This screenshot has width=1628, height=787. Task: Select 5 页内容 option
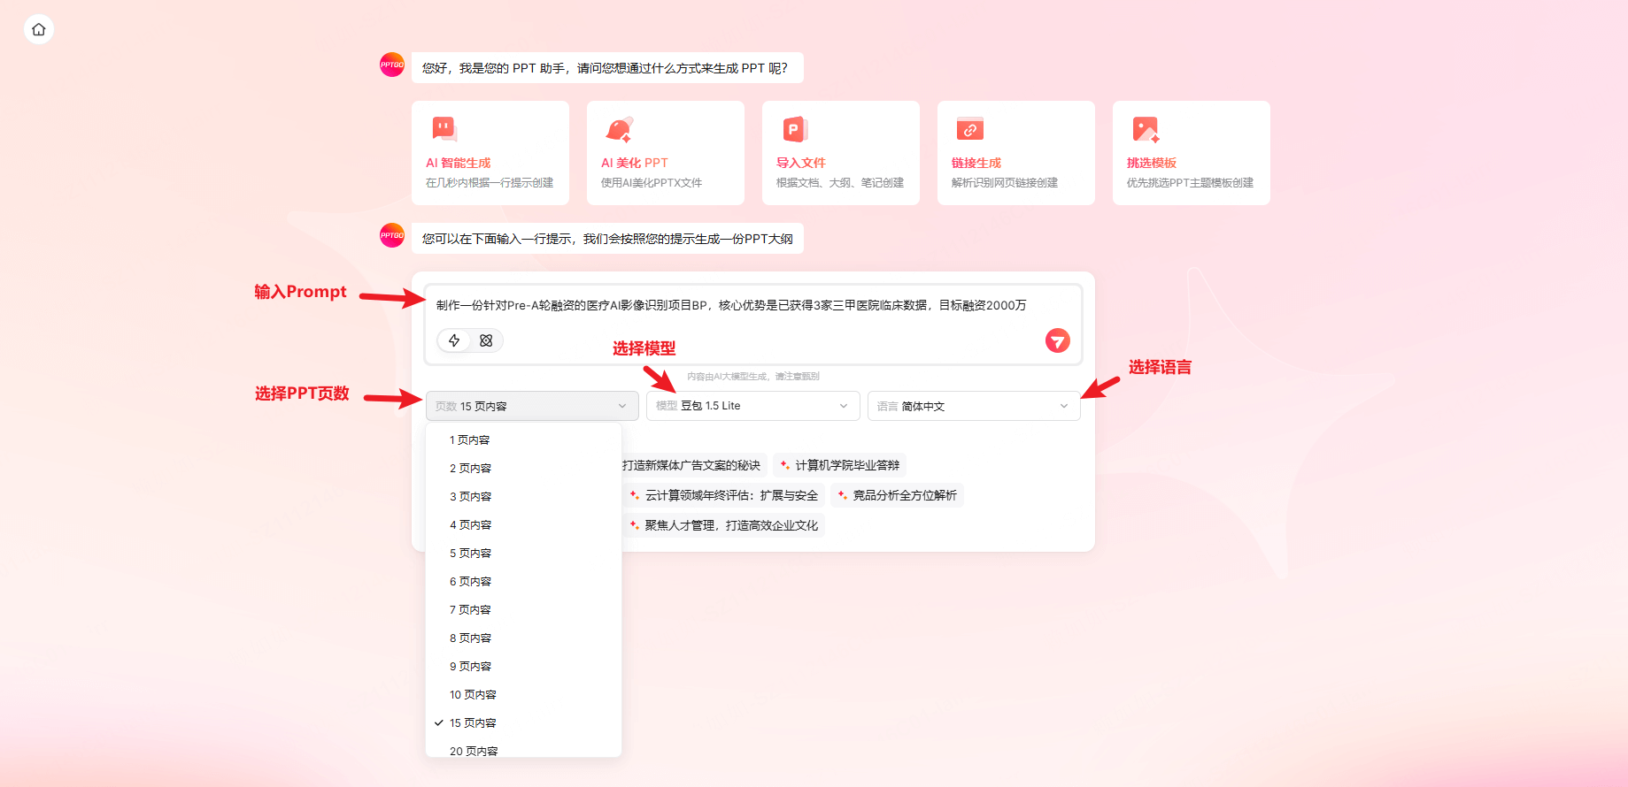coord(524,553)
